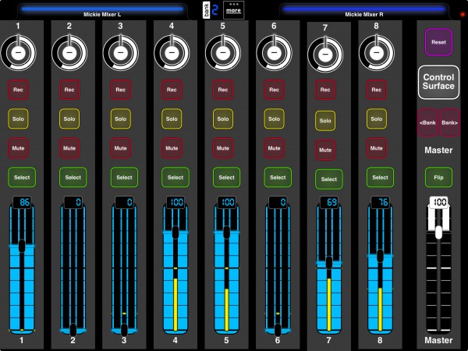Arm Rec on channel 7
This screenshot has width=468, height=351.
[325, 90]
